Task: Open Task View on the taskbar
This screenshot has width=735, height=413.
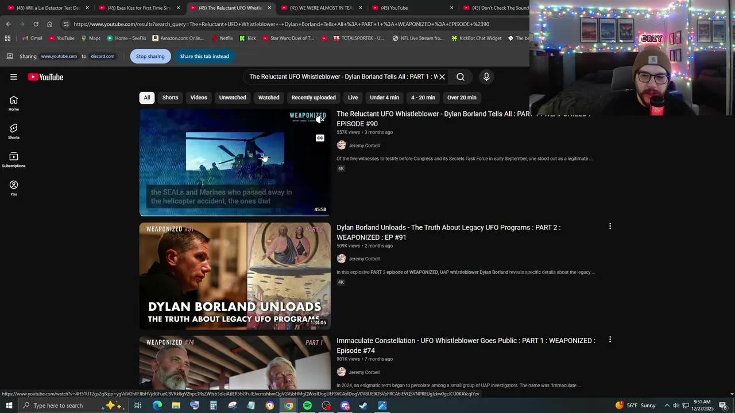Action: point(138,406)
